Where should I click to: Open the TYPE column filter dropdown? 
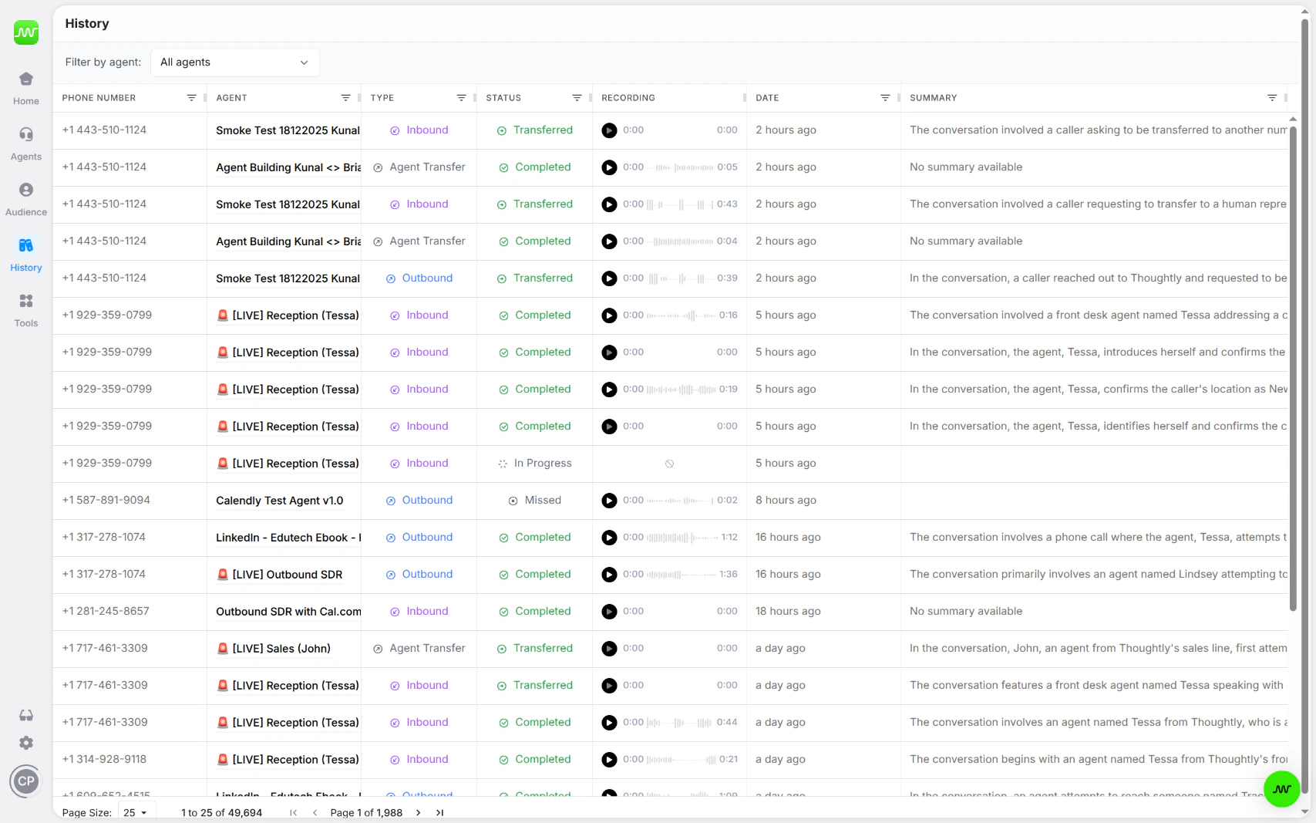click(x=462, y=97)
